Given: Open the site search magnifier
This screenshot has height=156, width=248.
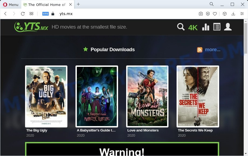Looking at the screenshot, I should [x=181, y=27].
